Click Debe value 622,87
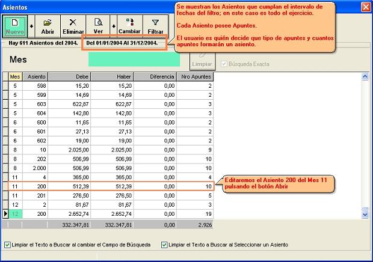Image resolution: width=373 pixels, height=262 pixels. tap(69, 104)
